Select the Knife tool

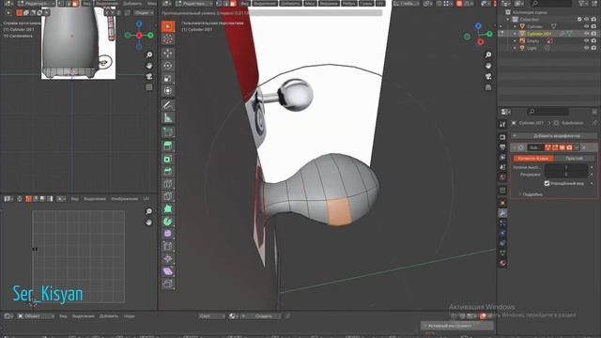point(168,196)
